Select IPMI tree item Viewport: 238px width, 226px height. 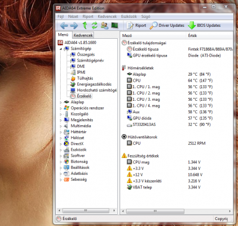tap(78, 72)
